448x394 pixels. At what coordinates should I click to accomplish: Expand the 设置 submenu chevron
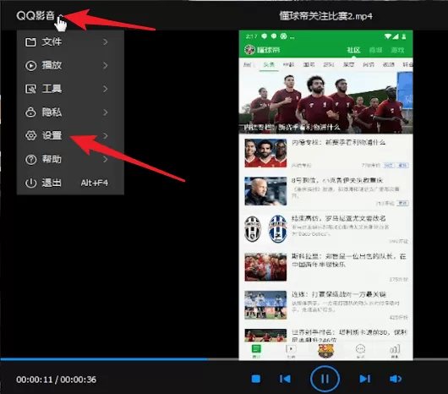[x=106, y=135]
